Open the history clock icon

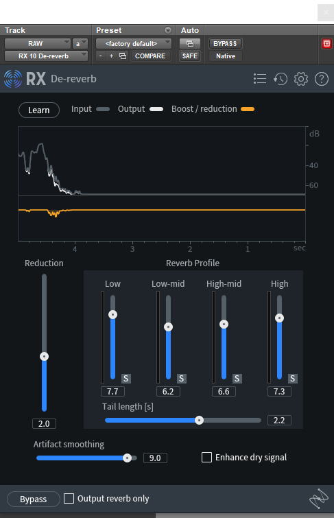[x=281, y=79]
